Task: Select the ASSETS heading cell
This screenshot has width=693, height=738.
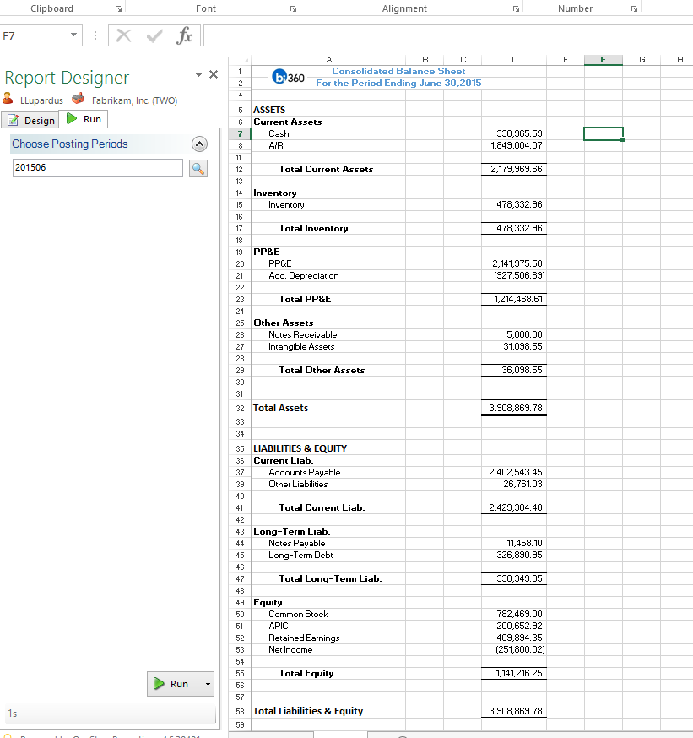Action: 328,110
